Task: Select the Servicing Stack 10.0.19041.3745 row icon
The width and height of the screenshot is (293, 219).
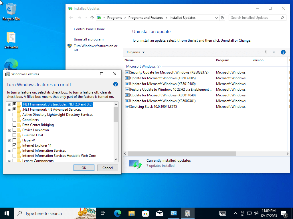Action: (x=127, y=107)
